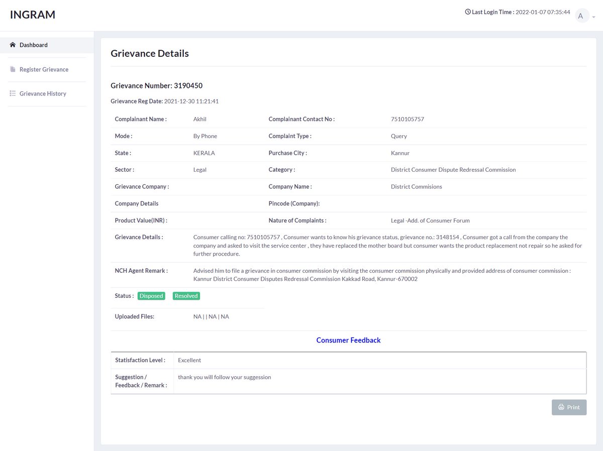This screenshot has height=451, width=603.
Task: Click complainant name Akhil
Action: point(200,120)
